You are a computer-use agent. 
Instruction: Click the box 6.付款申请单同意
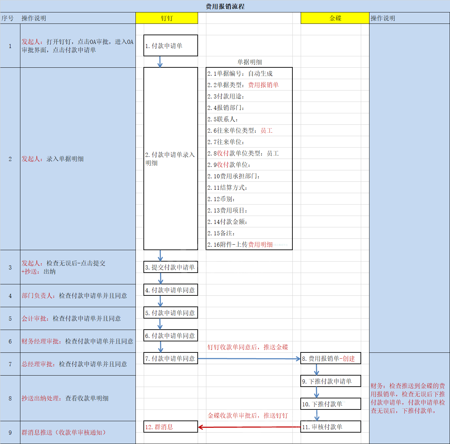[171, 336]
